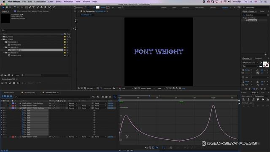Open the font family dropdown
This screenshot has height=152, width=270.
click(x=250, y=63)
